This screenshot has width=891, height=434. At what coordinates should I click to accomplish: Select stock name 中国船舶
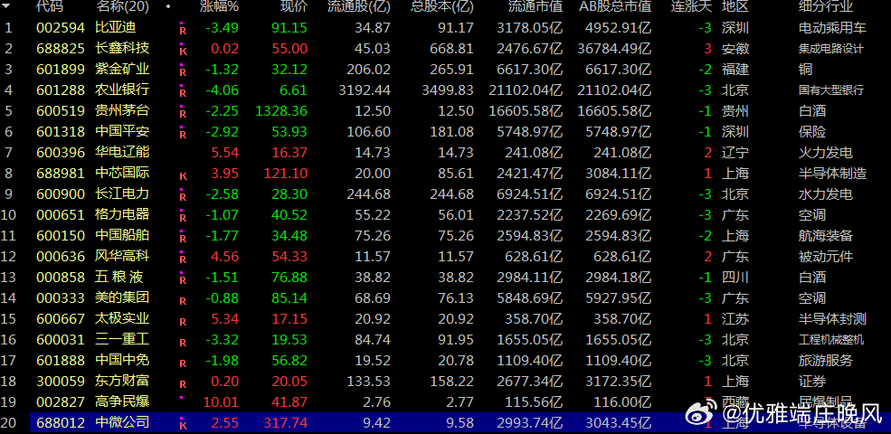(x=122, y=235)
